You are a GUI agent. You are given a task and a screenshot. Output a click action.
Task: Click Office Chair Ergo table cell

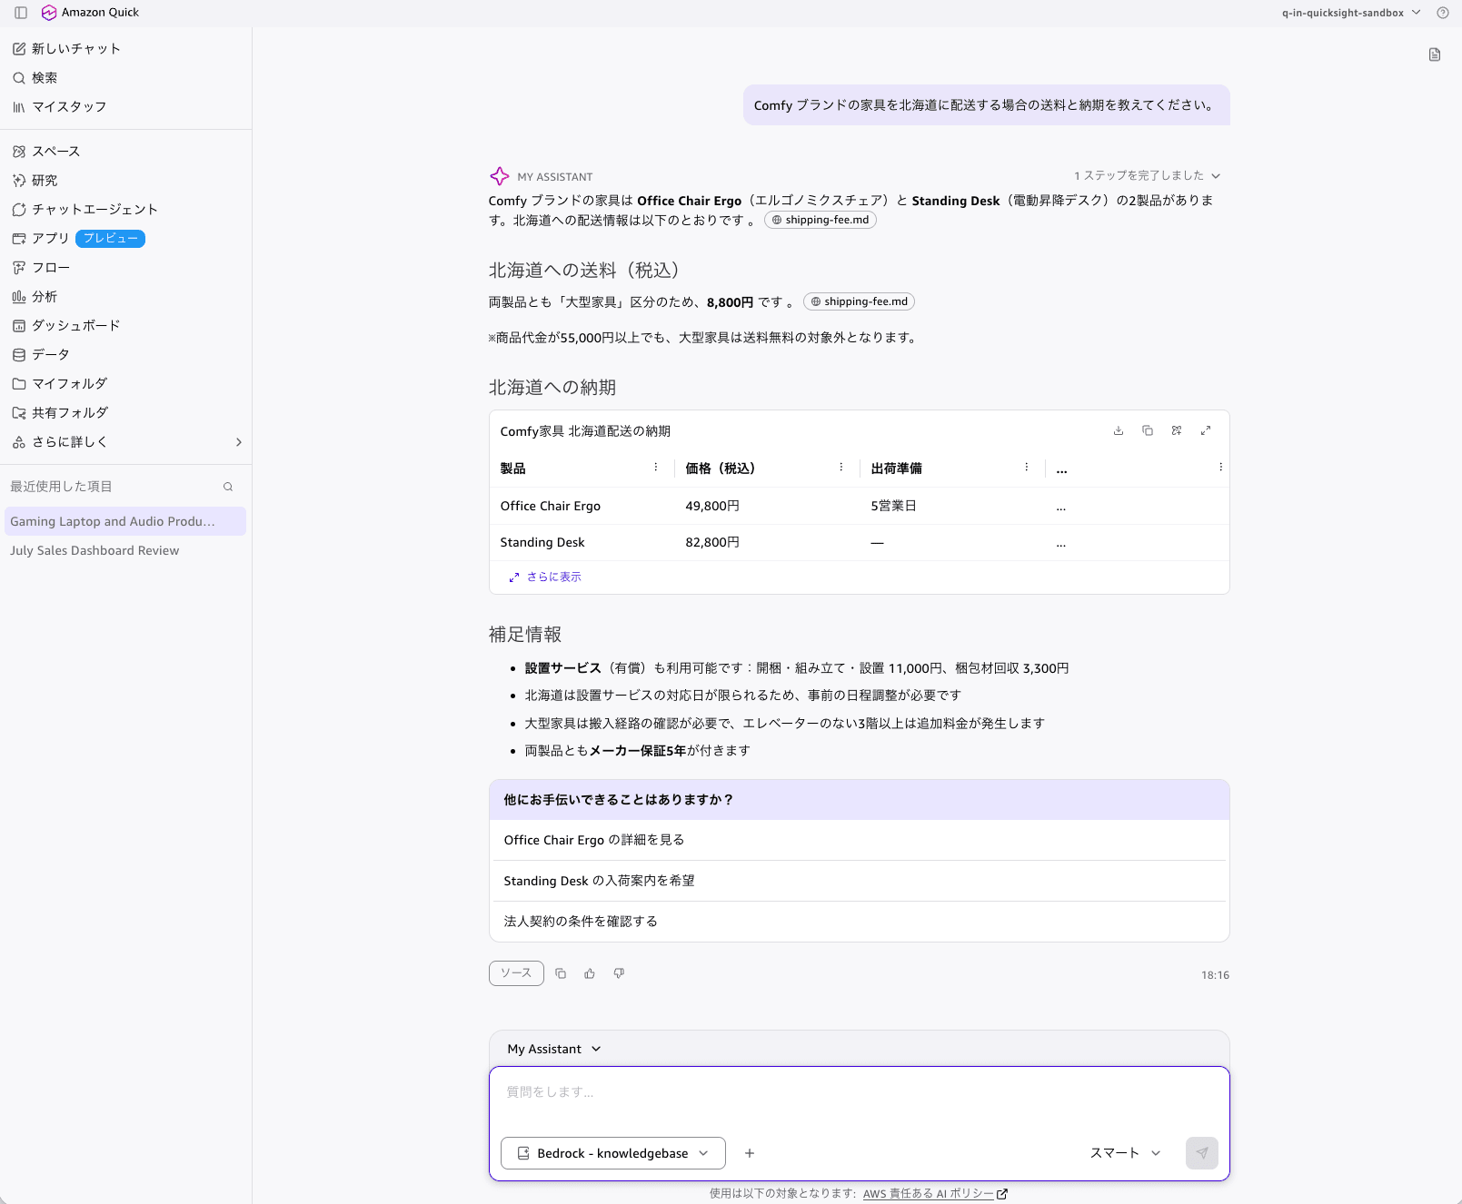pos(551,506)
